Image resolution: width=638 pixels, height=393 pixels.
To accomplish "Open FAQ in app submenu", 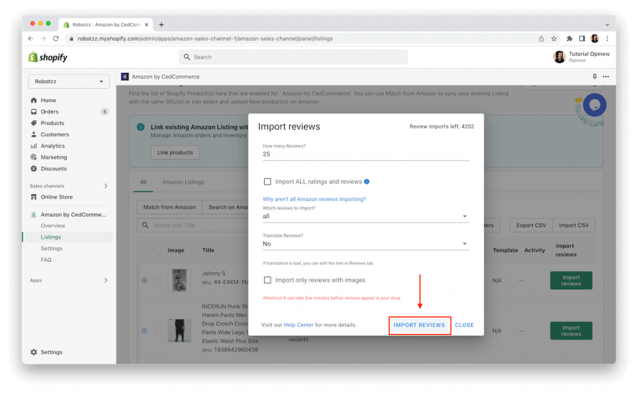I will tap(46, 260).
